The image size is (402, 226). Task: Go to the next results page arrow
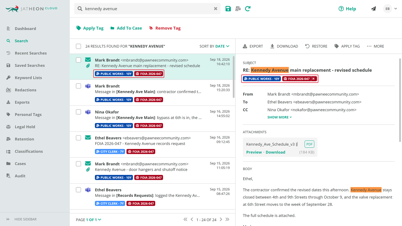(x=221, y=219)
